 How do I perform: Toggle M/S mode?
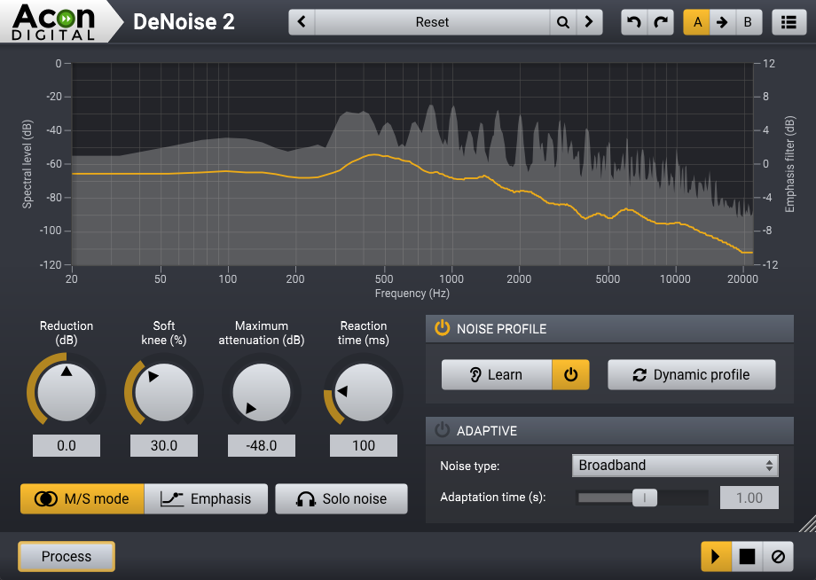82,498
